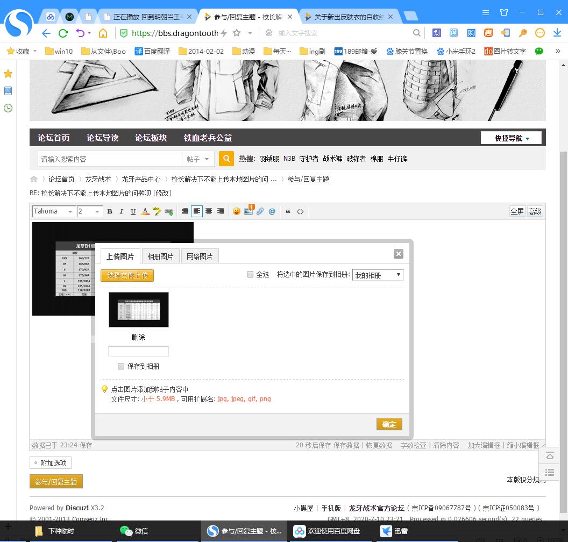Switch to the 相册图片 tab
568x542 pixels.
tap(160, 256)
